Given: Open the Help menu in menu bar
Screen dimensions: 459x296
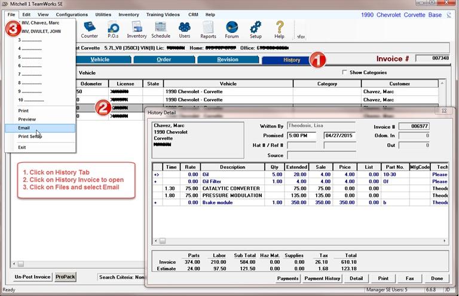Looking at the screenshot, I should 210,14.
